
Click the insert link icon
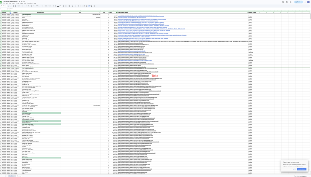82,6
